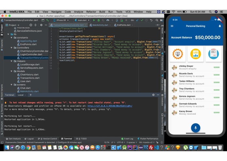Click the red Stop button in toolbar
This screenshot has width=227, height=161.
coord(126,20)
